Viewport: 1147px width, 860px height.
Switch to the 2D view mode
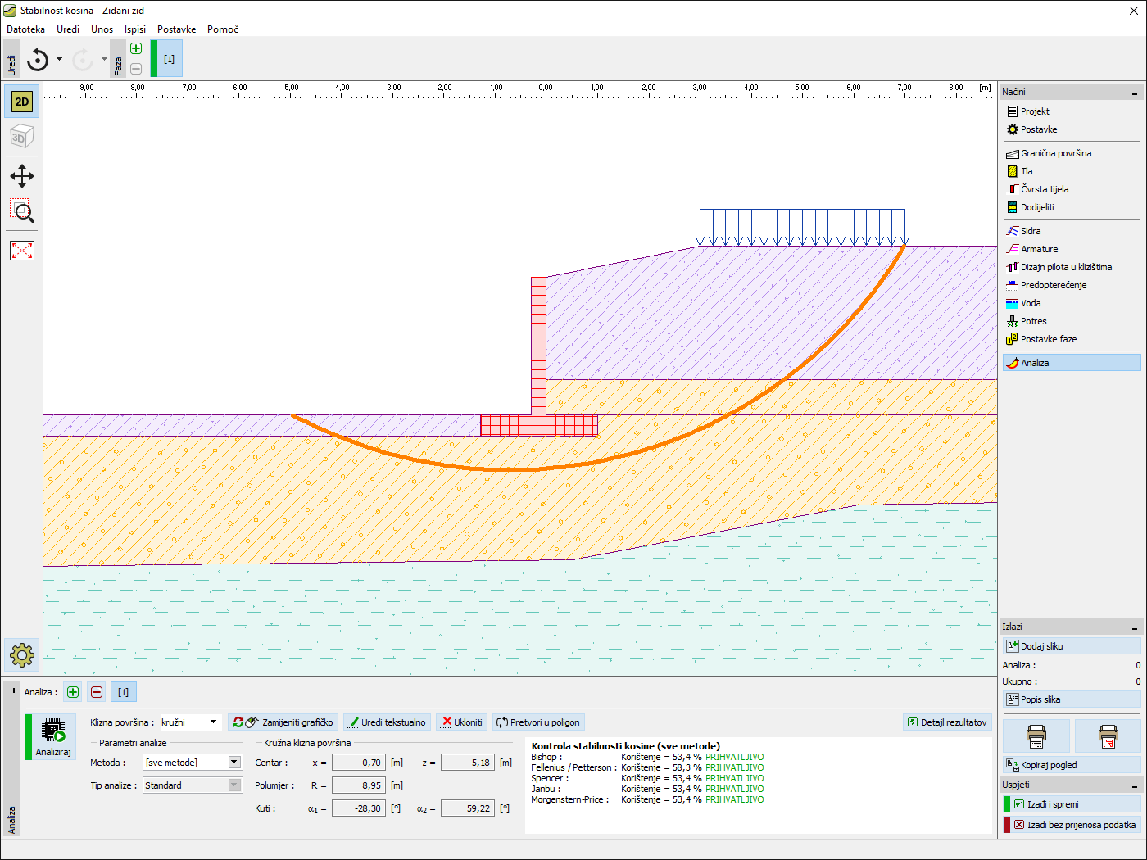(x=22, y=102)
